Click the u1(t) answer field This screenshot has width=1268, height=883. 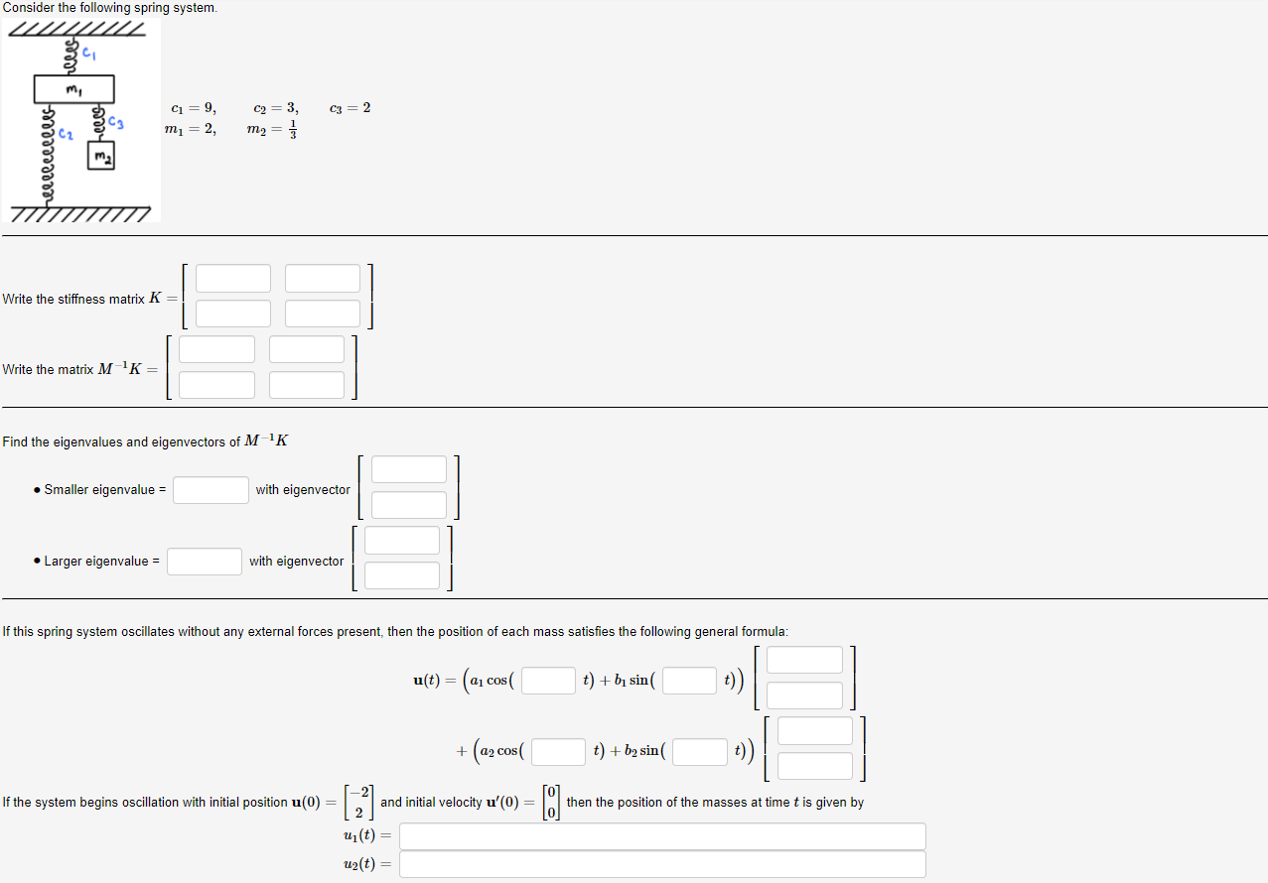pyautogui.click(x=661, y=835)
